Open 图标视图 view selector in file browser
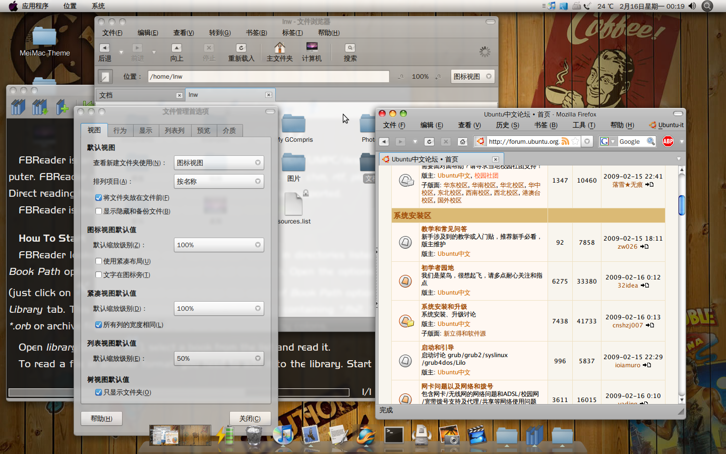Screen dimensions: 726x454 tap(472, 77)
